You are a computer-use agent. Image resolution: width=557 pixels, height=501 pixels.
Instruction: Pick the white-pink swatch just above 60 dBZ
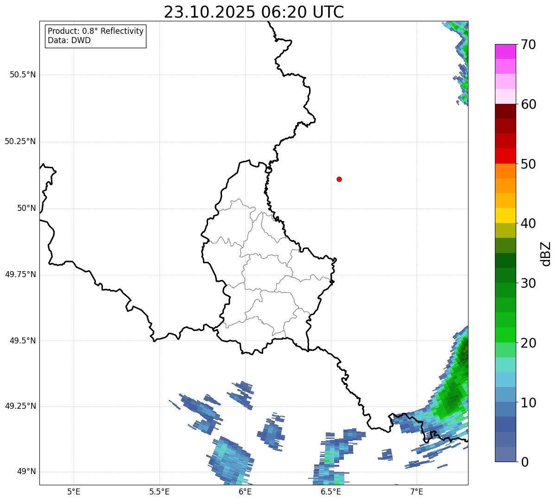pyautogui.click(x=505, y=96)
